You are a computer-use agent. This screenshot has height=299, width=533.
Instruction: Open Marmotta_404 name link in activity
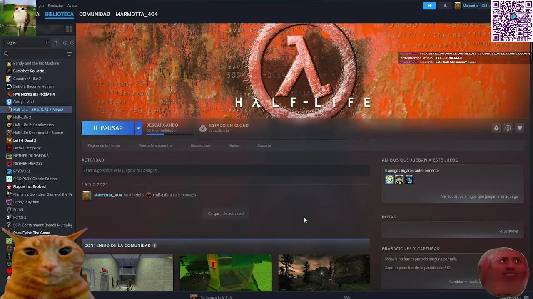108,195
